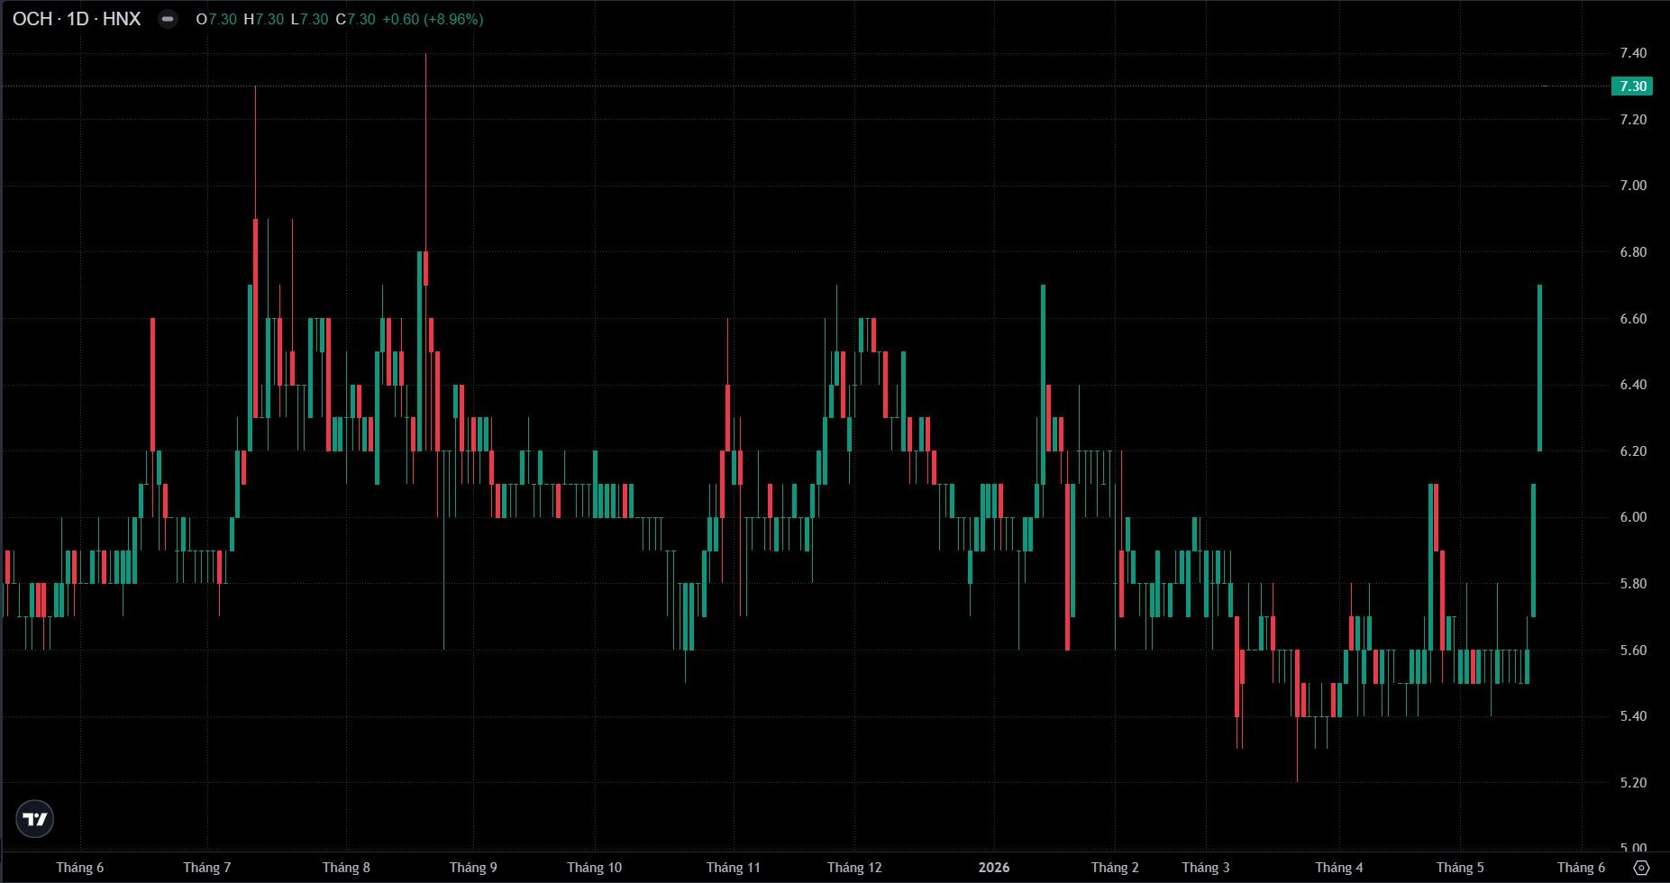
Task: Click the highlighted 7.30 current price label
Action: (x=1633, y=86)
